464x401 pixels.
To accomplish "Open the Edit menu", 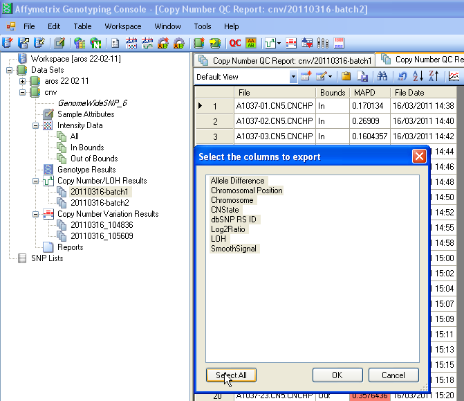I will tap(54, 26).
